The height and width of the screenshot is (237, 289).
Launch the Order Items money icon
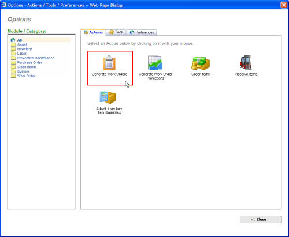201,63
